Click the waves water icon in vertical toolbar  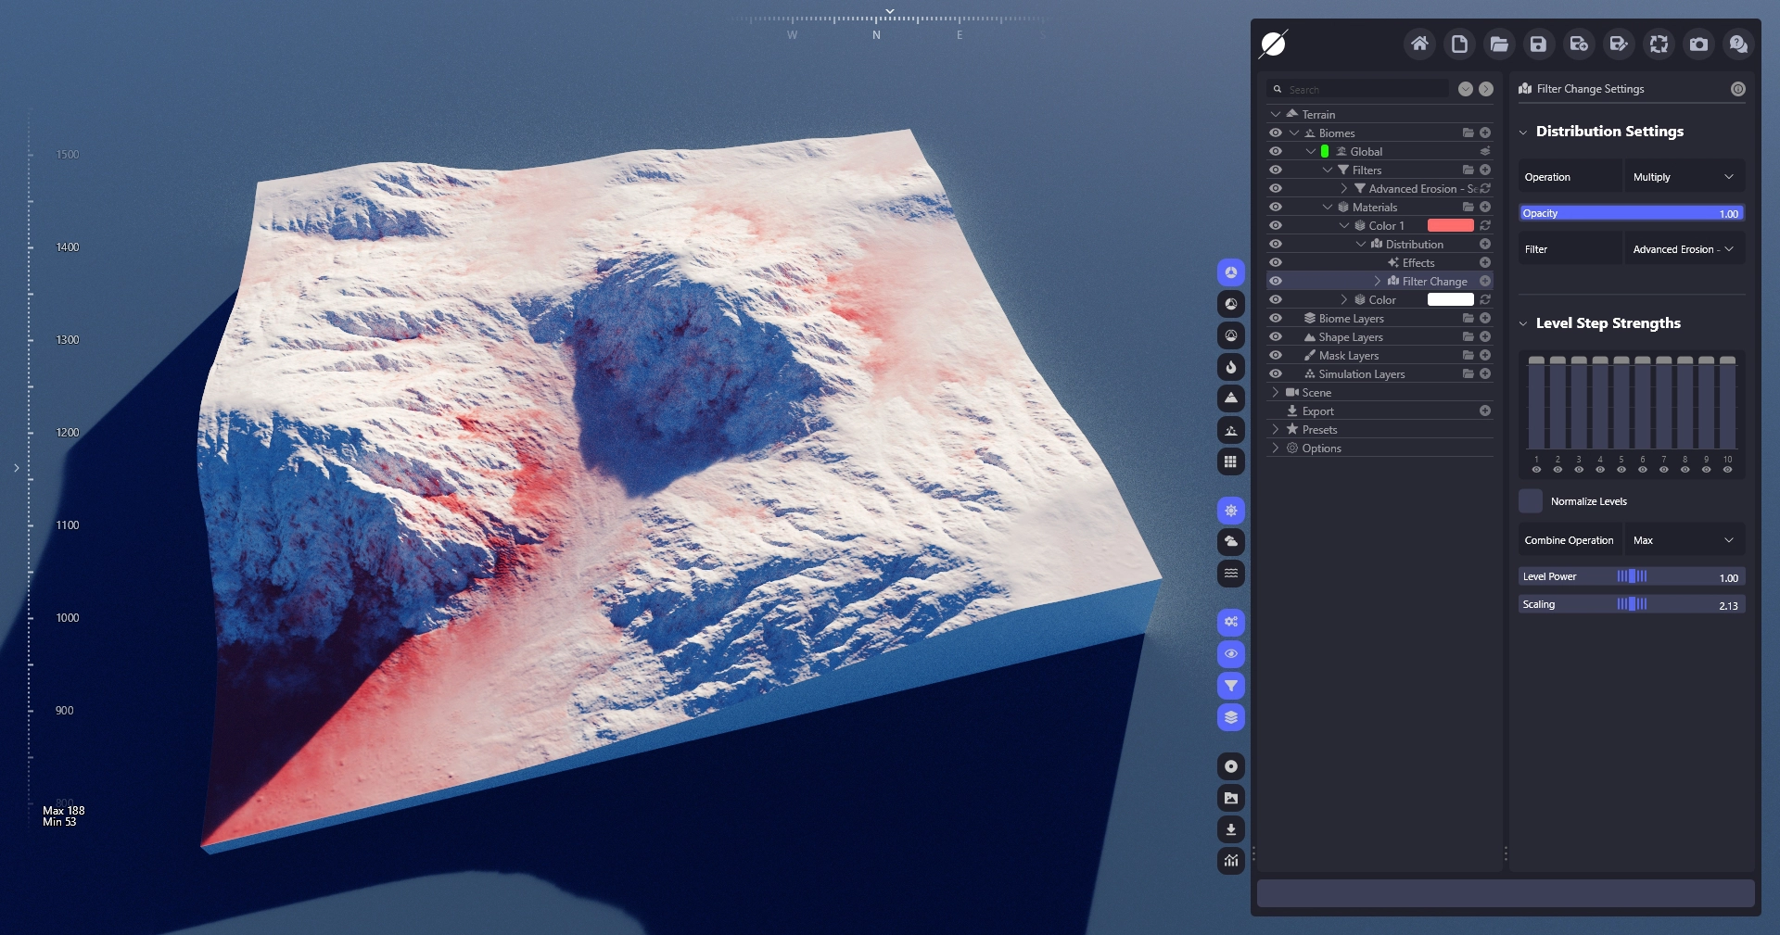coord(1230,574)
